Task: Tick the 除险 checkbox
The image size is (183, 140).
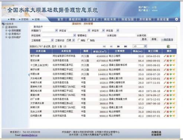Action: pos(88,40)
